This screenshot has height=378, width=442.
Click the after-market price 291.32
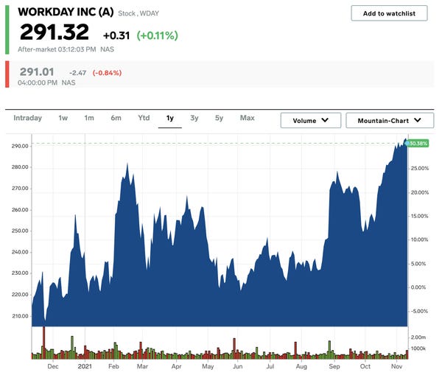[55, 32]
